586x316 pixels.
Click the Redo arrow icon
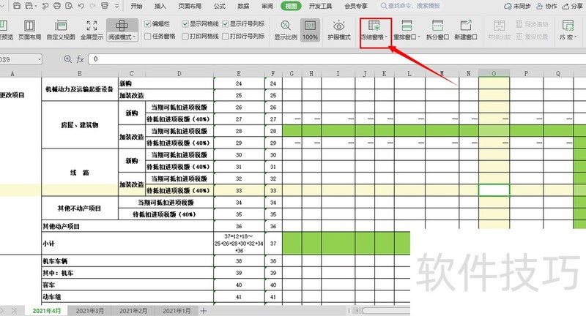92,6
